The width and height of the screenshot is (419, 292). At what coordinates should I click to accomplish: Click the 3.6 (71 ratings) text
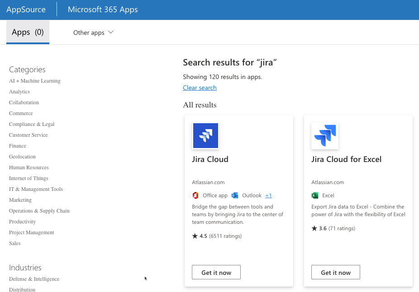click(x=337, y=228)
